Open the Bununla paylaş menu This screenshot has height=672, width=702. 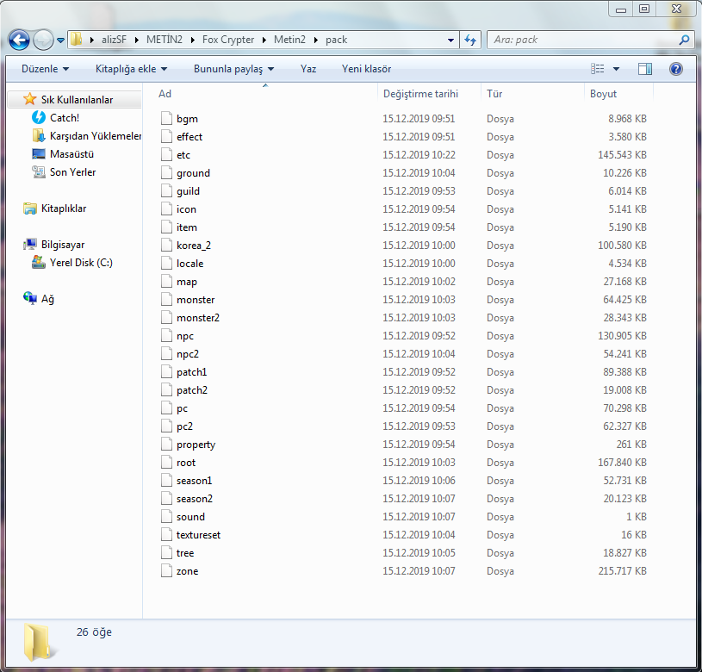[x=233, y=69]
